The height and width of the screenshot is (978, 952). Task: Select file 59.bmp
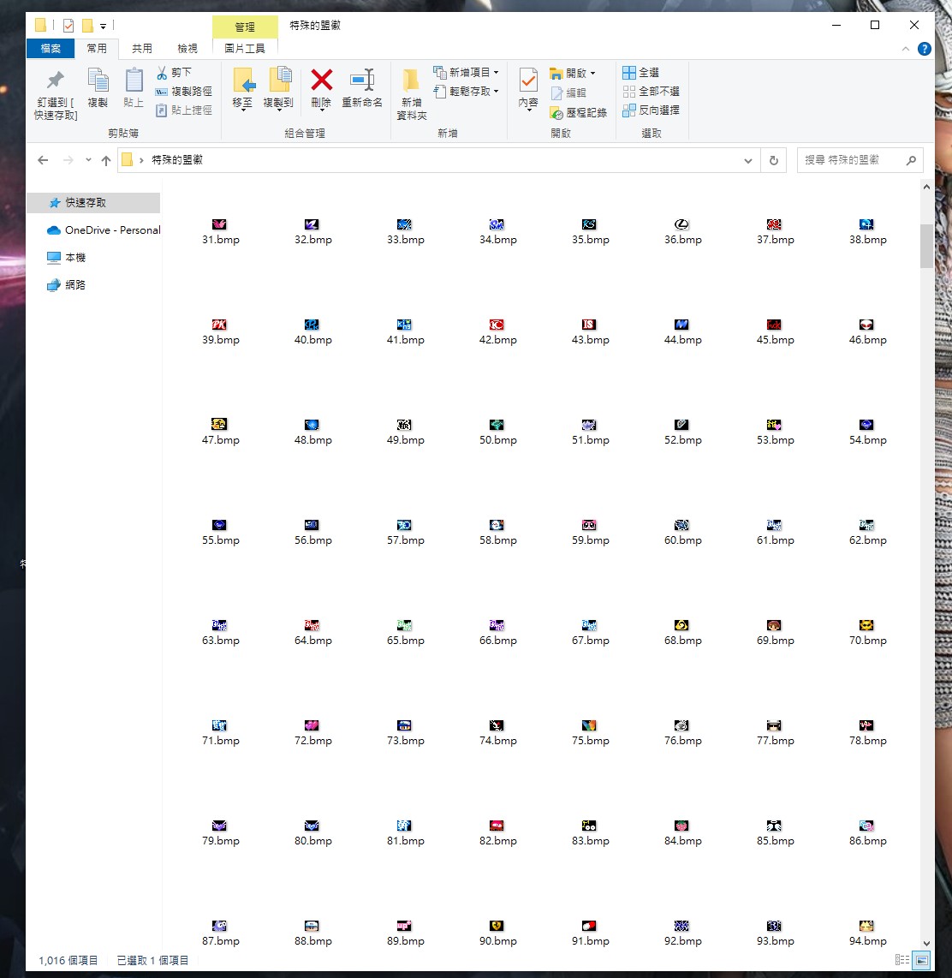coord(591,534)
